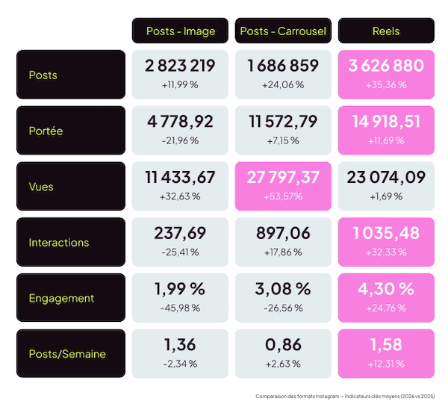Click the Vues row label

click(x=71, y=186)
